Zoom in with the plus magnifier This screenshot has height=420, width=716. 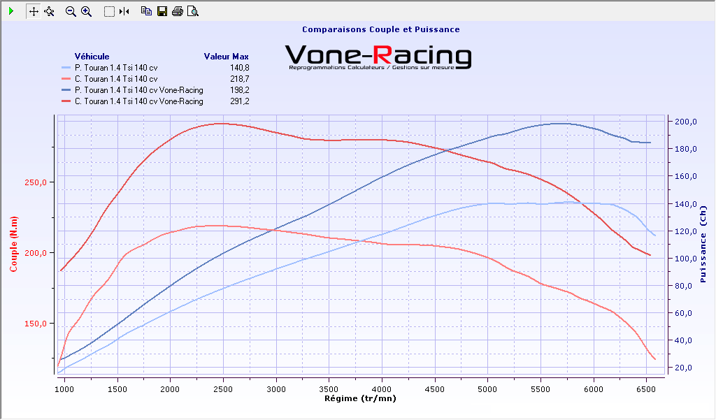pyautogui.click(x=87, y=11)
